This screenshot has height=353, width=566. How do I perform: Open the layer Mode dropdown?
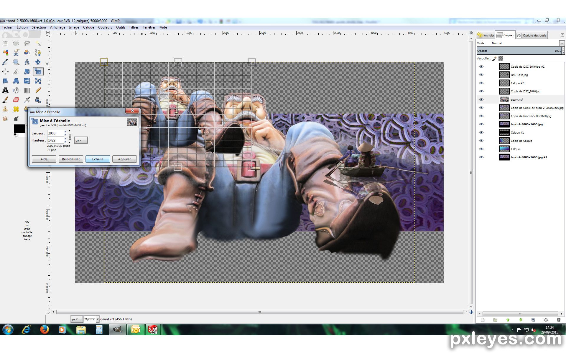tap(562, 43)
